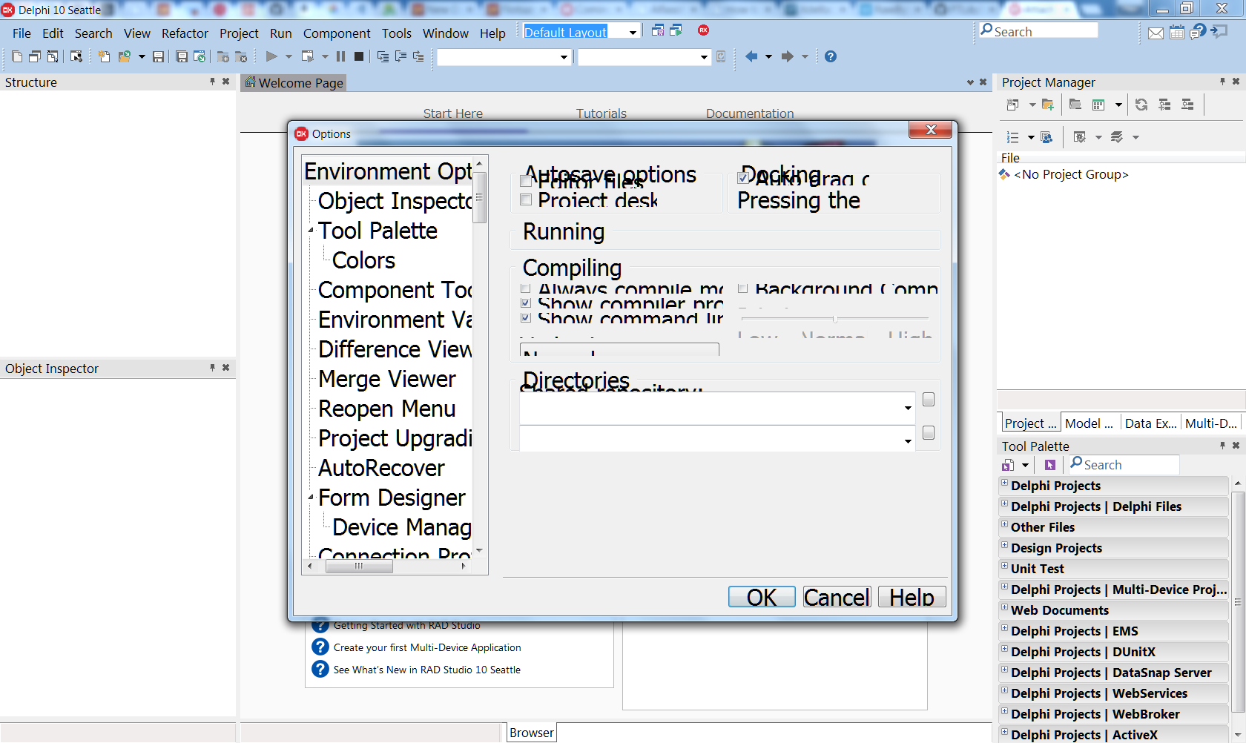Viewport: 1246px width, 743px height.
Task: Enable the Project desktop autosave checkbox
Action: point(527,199)
